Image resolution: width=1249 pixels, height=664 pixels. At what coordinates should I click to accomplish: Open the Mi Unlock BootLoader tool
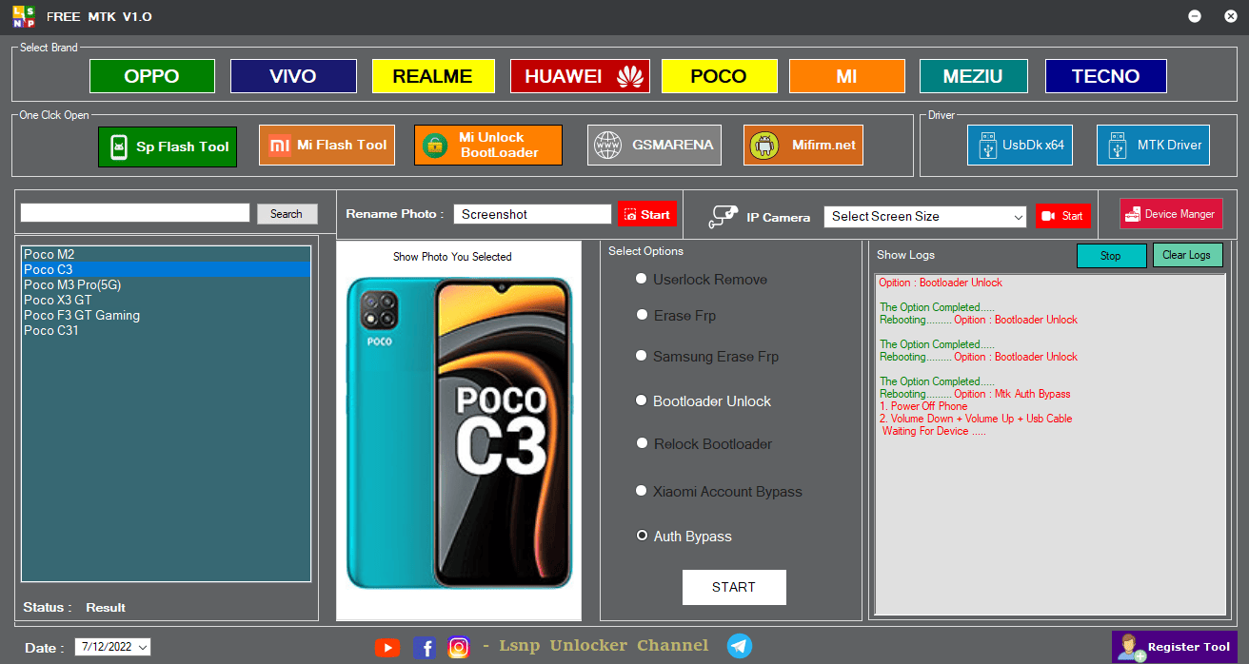coord(487,145)
